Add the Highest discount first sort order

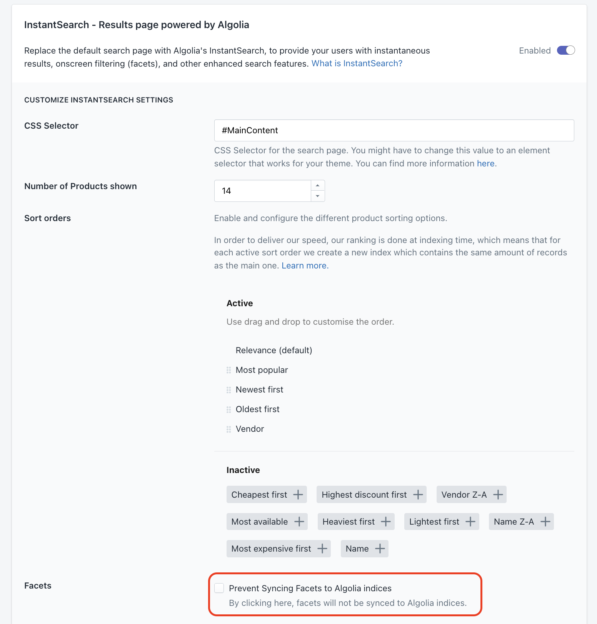[418, 495]
